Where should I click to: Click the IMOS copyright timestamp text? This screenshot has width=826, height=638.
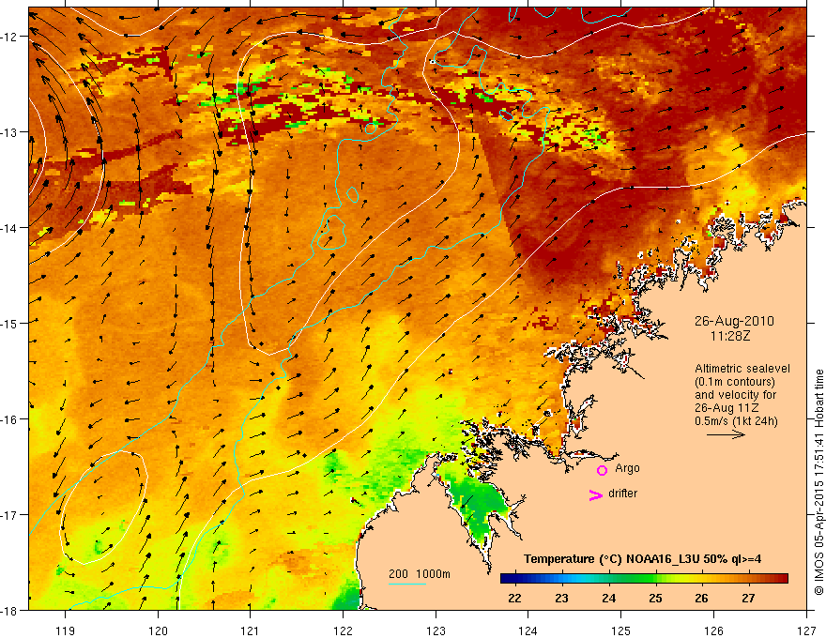818,482
